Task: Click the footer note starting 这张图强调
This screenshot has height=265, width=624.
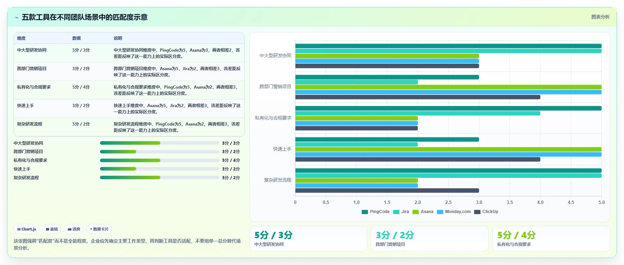Action: tap(127, 244)
